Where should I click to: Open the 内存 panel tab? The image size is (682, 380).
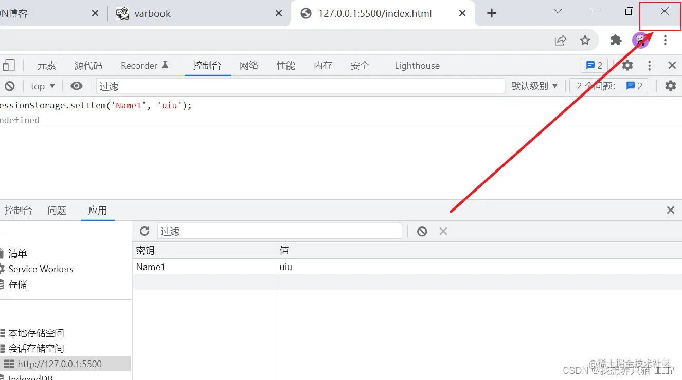pyautogui.click(x=323, y=66)
